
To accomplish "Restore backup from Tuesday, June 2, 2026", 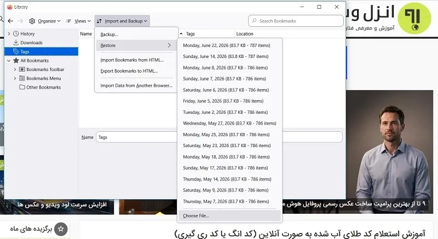I will 229,112.
